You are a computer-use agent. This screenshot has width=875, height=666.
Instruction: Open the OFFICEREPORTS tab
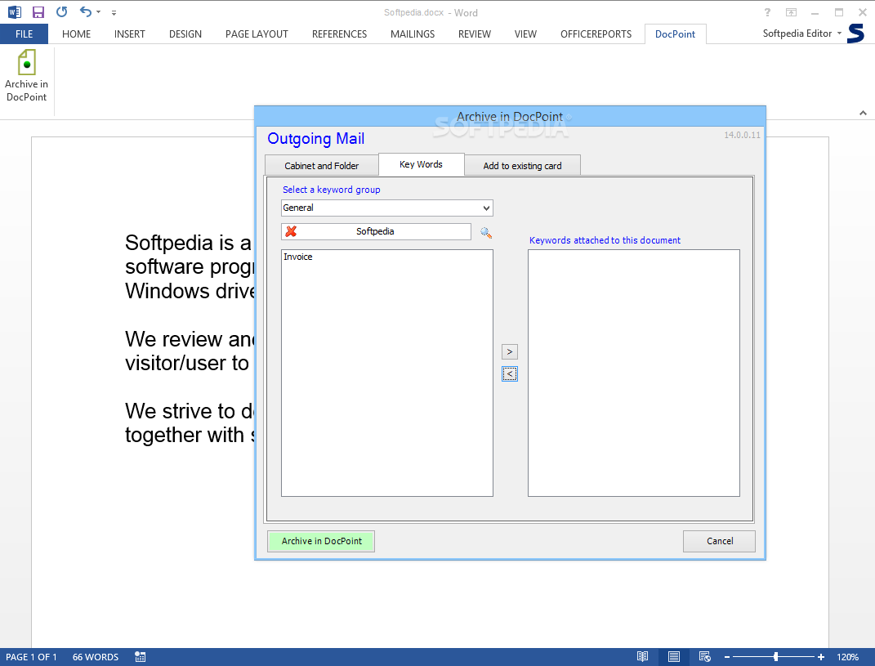(x=596, y=34)
